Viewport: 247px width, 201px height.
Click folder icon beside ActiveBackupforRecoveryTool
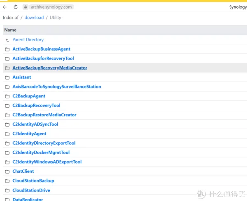click(x=7, y=59)
